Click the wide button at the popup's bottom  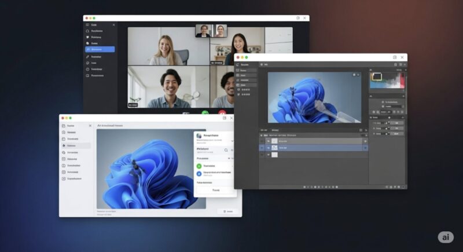point(215,190)
